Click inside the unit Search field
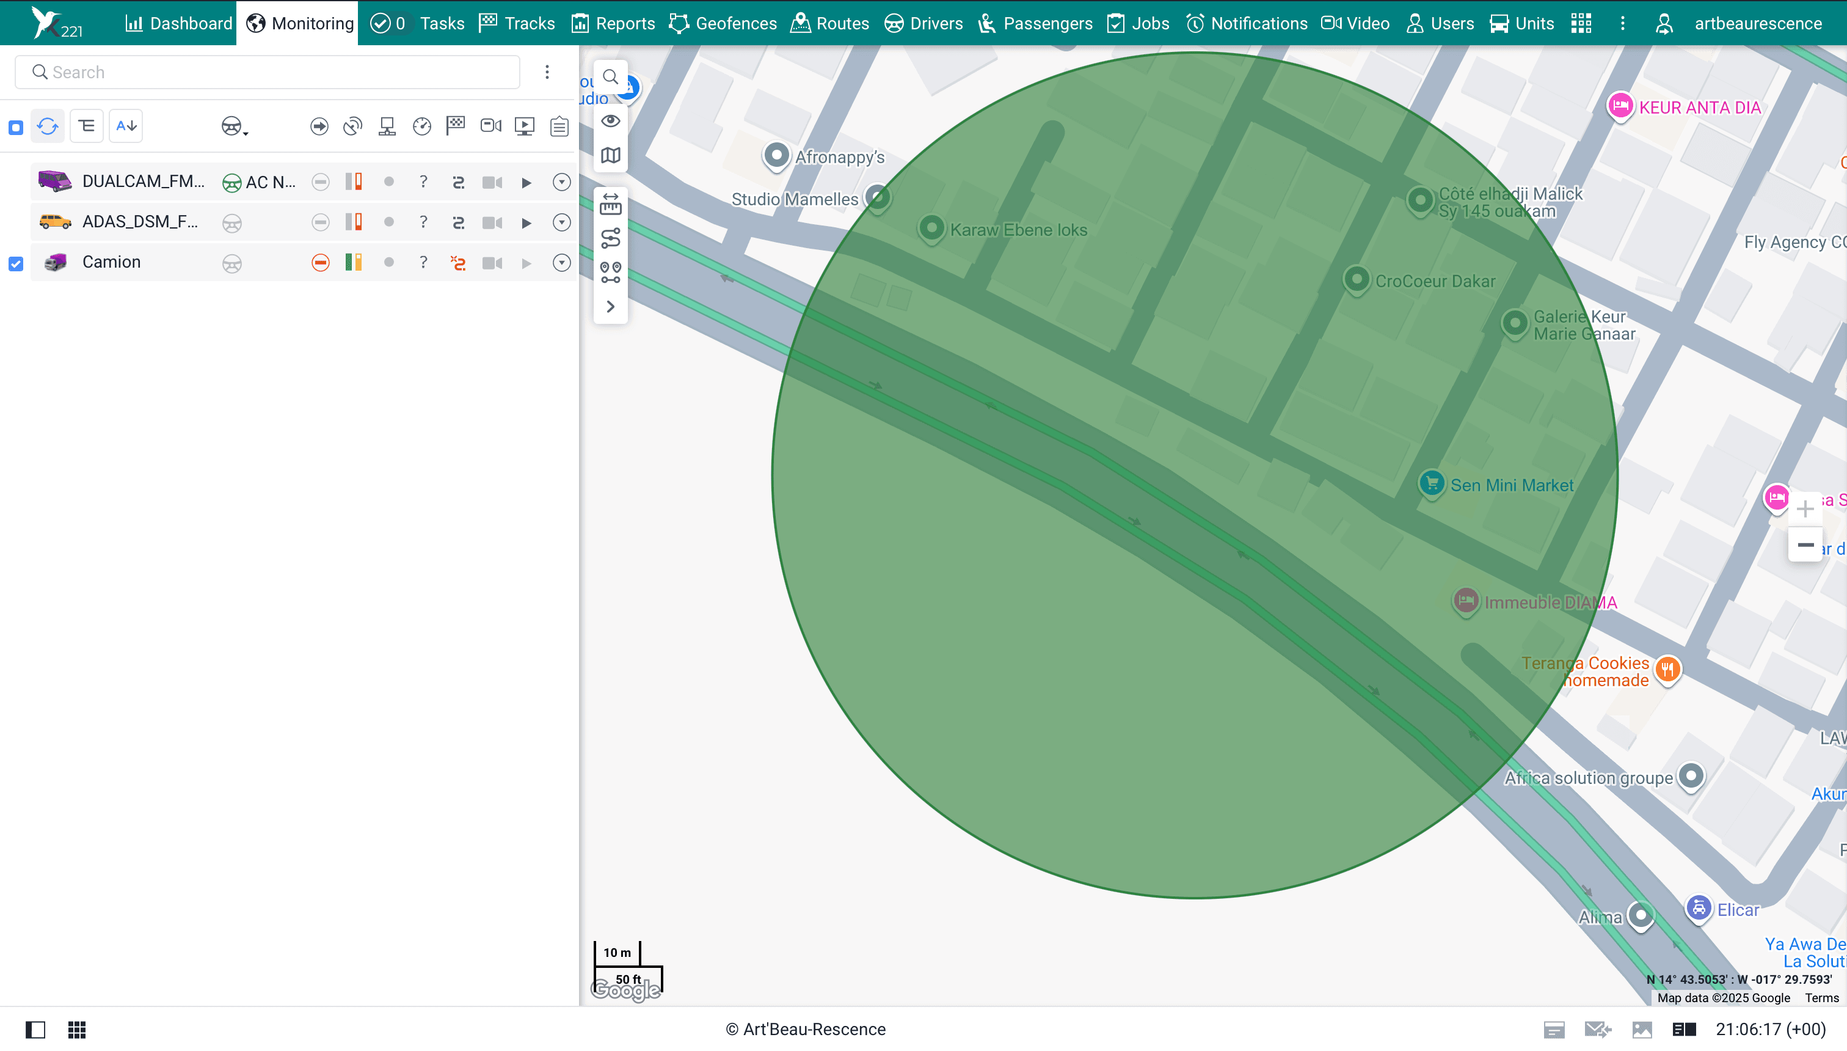 pos(267,71)
